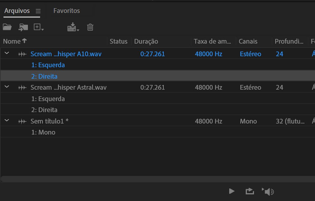Switch to the Favoritos tab
This screenshot has height=201, width=315.
(x=66, y=11)
